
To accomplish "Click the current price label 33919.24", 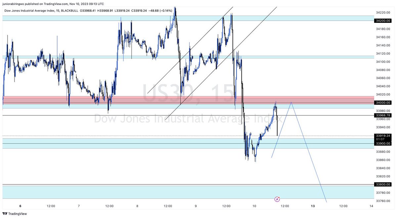I will (383, 136).
